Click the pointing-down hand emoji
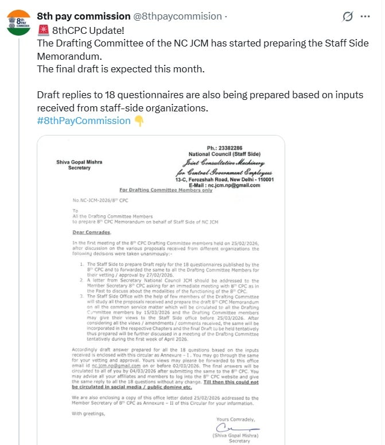The width and height of the screenshot is (385, 445). coord(139,121)
